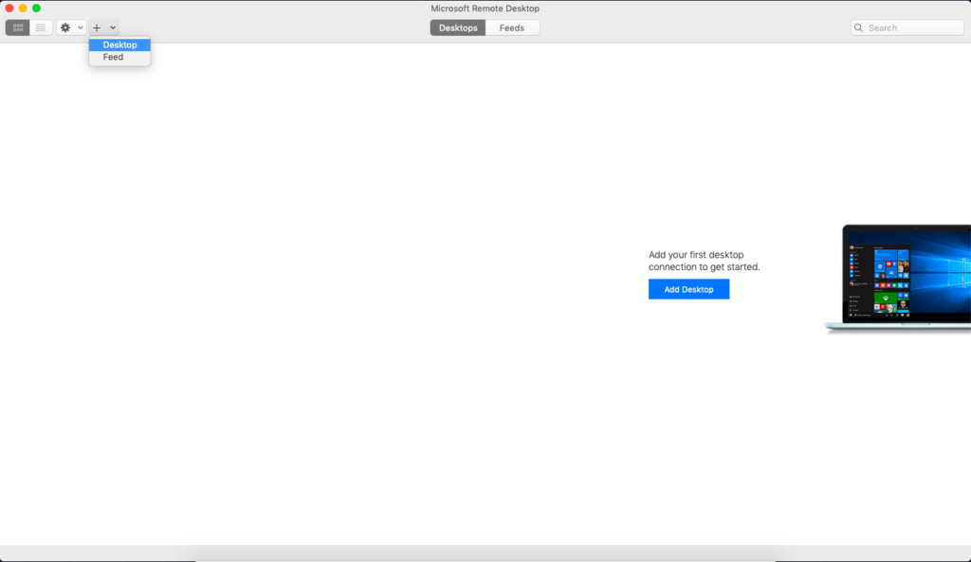Choose Feed from the add menu
The width and height of the screenshot is (971, 562).
pyautogui.click(x=119, y=57)
